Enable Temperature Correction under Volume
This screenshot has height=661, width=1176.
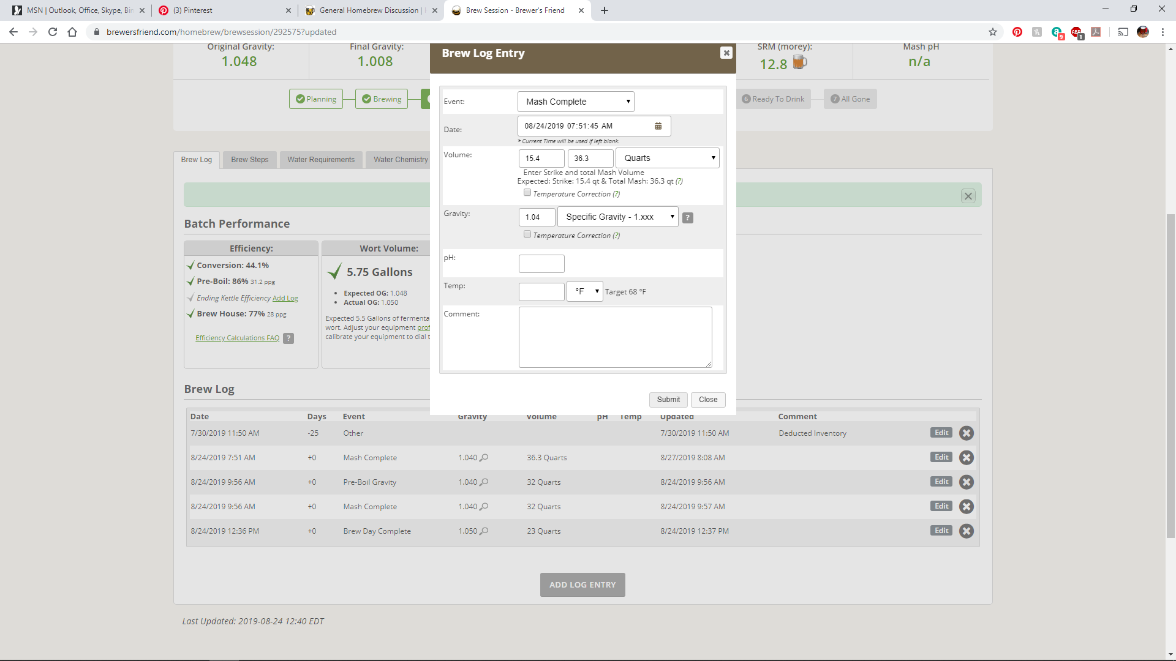pos(527,193)
